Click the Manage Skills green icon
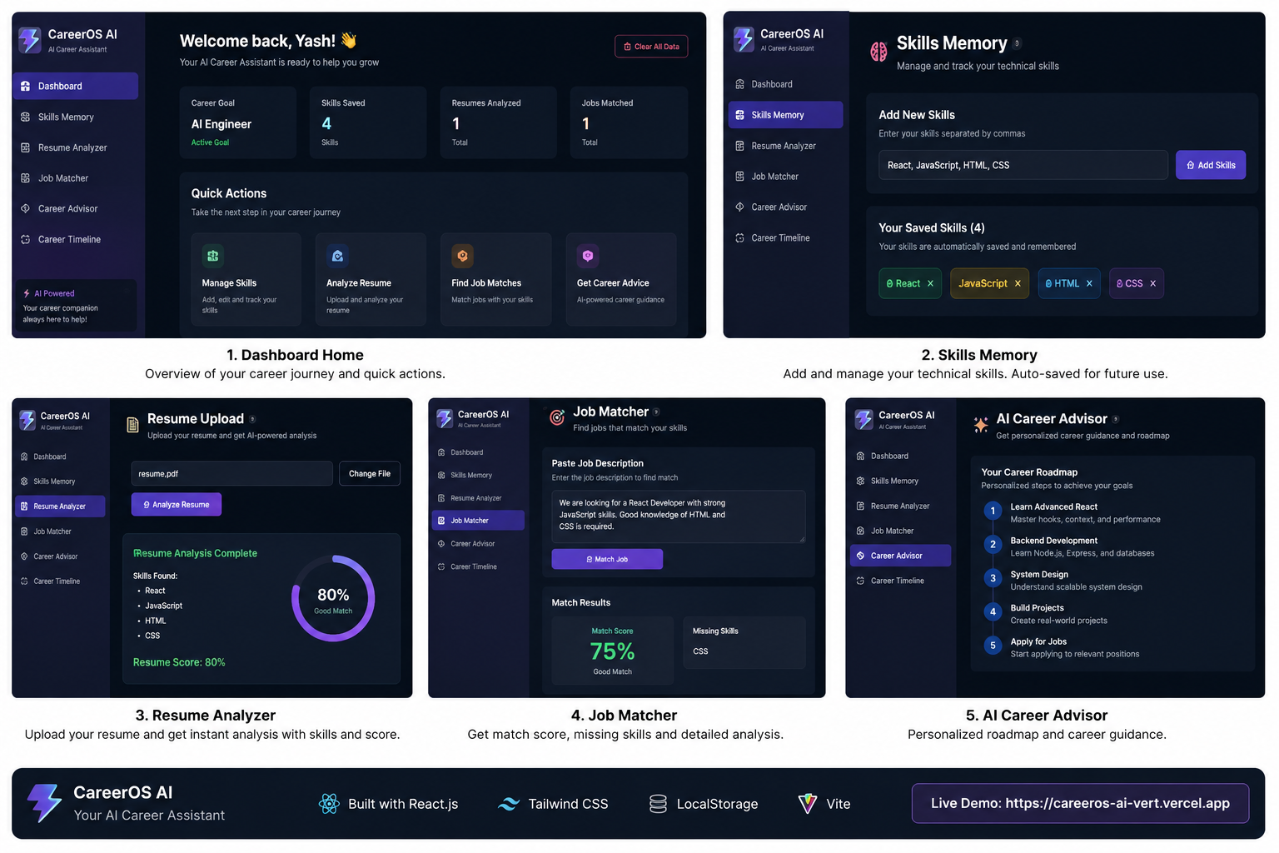The width and height of the screenshot is (1279, 853). coord(213,256)
